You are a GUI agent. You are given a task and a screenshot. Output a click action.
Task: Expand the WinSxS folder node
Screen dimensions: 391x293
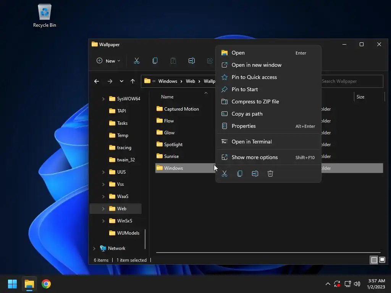point(103,221)
